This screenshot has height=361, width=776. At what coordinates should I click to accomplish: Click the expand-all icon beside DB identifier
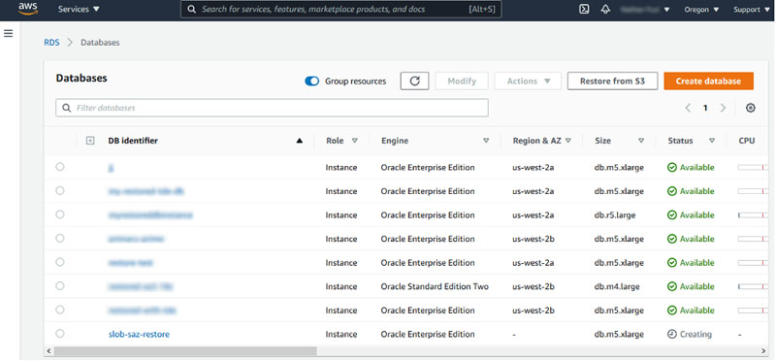[x=90, y=141]
